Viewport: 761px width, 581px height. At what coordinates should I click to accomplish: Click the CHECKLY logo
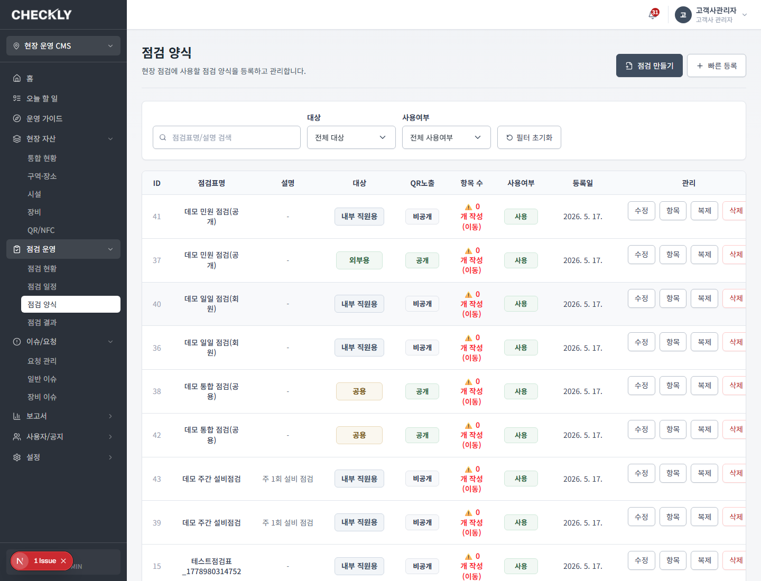pyautogui.click(x=42, y=15)
